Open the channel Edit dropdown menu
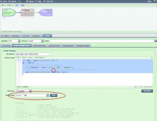Image resolution: width=157 pixels, height=121 pixels. point(3,5)
